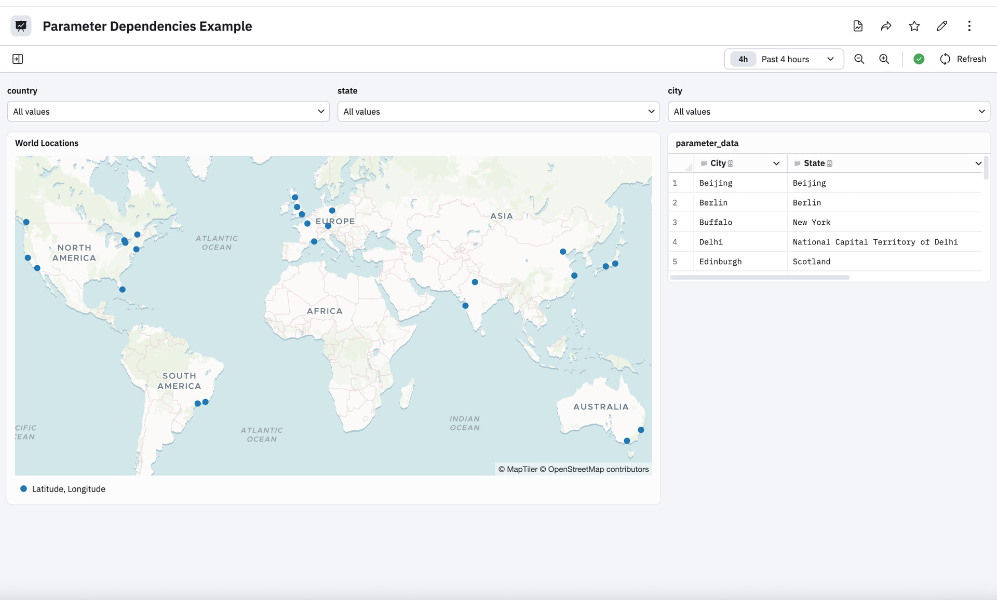The width and height of the screenshot is (997, 600).
Task: Open the State column header menu
Action: 978,163
